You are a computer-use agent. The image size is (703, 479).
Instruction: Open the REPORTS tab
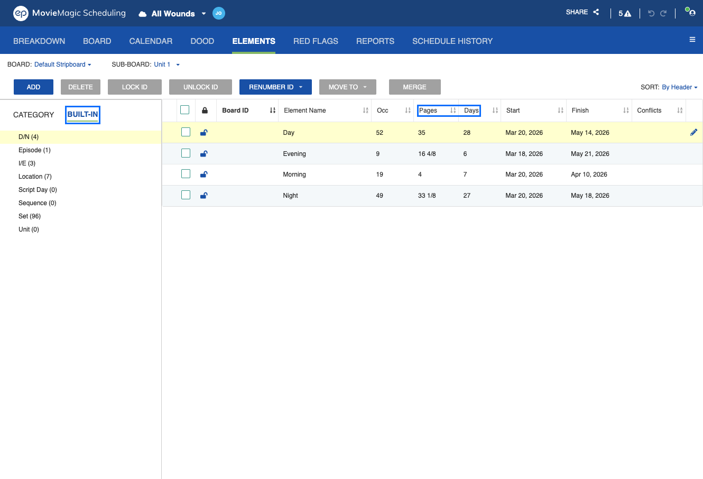pyautogui.click(x=375, y=41)
